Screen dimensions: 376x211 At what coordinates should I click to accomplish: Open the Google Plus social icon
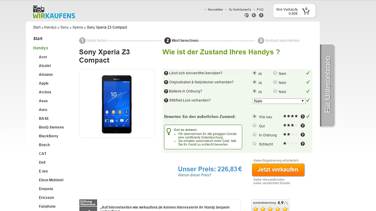[x=246, y=15]
